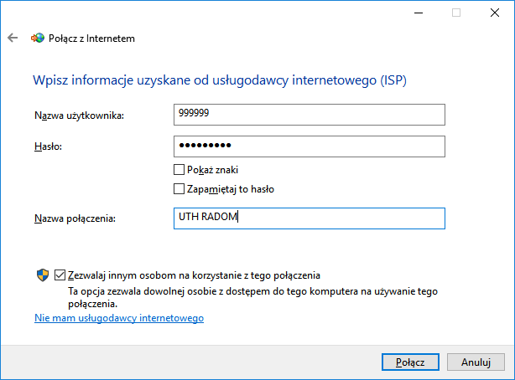Open the Nie mam usługodawcy internetowego link
The height and width of the screenshot is (380, 515).
point(119,318)
